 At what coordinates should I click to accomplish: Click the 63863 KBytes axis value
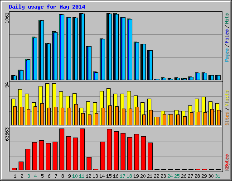(x=7, y=134)
